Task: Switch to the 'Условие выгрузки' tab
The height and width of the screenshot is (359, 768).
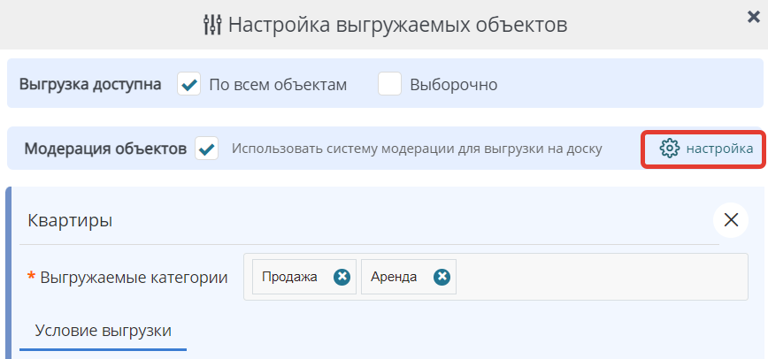Action: point(103,330)
